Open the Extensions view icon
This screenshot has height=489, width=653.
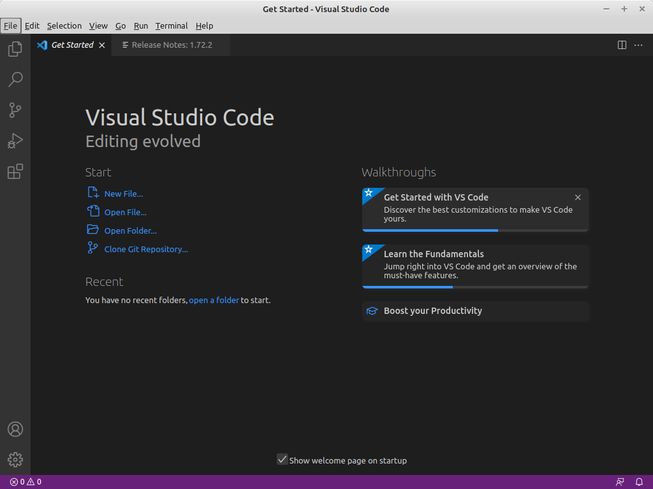pyautogui.click(x=15, y=171)
